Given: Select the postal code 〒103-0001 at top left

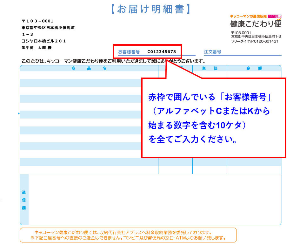Looking at the screenshot, I should tap(37, 21).
